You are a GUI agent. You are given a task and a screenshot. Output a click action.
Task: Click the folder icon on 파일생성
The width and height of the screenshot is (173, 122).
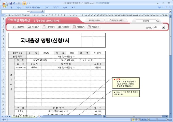coord(59,27)
